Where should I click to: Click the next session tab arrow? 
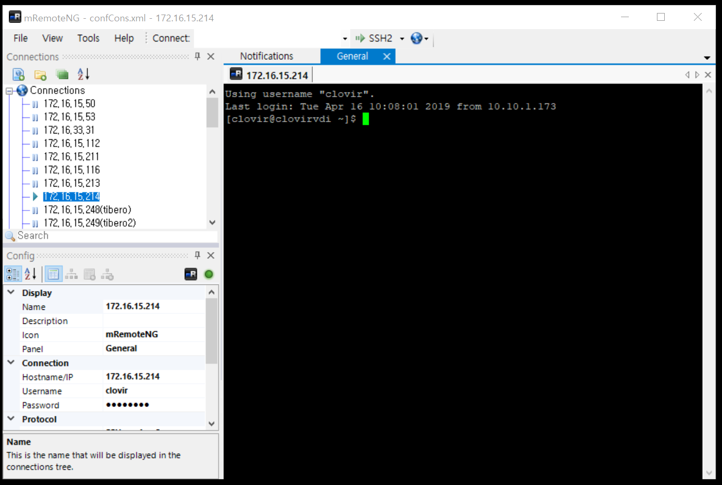pyautogui.click(x=697, y=75)
